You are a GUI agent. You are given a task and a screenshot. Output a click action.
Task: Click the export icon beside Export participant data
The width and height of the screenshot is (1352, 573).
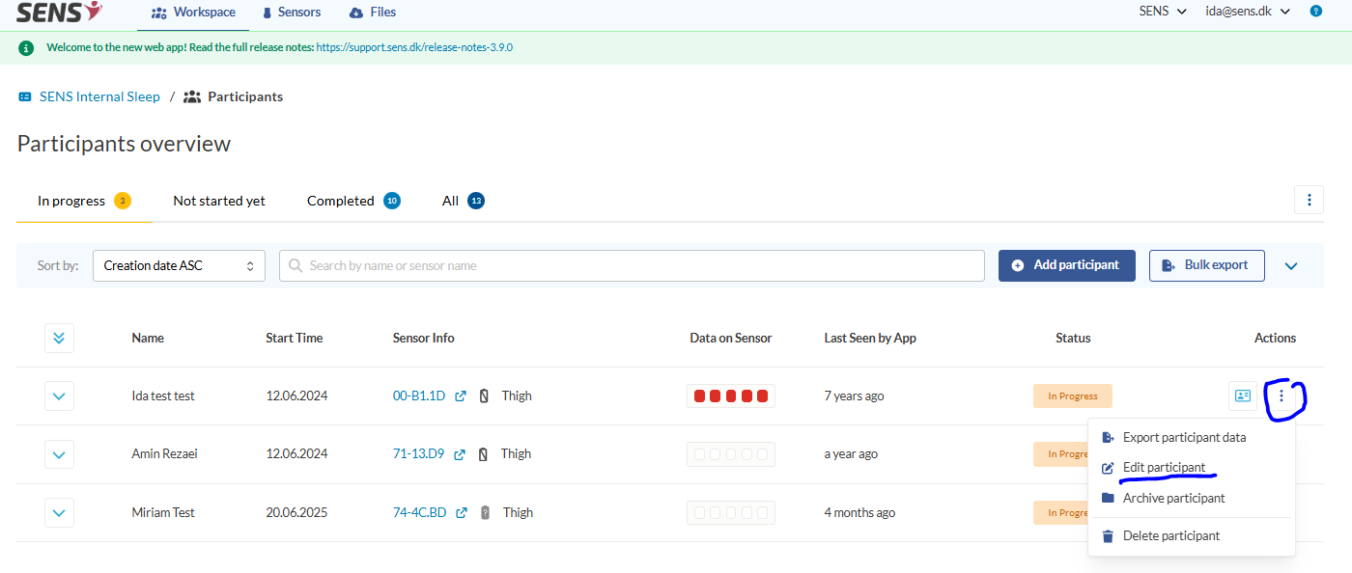1107,437
